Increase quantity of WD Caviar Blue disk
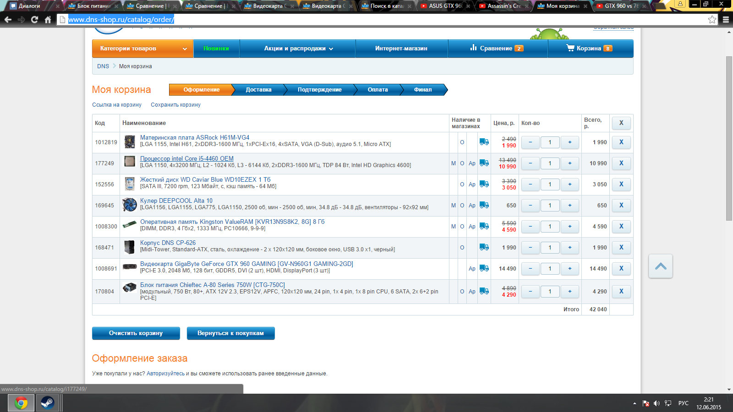The height and width of the screenshot is (412, 733). click(570, 184)
